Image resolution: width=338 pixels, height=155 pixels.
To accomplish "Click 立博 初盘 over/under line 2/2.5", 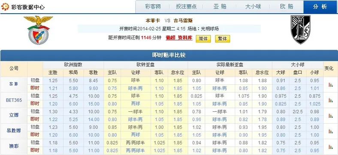I will (x=298, y=112).
